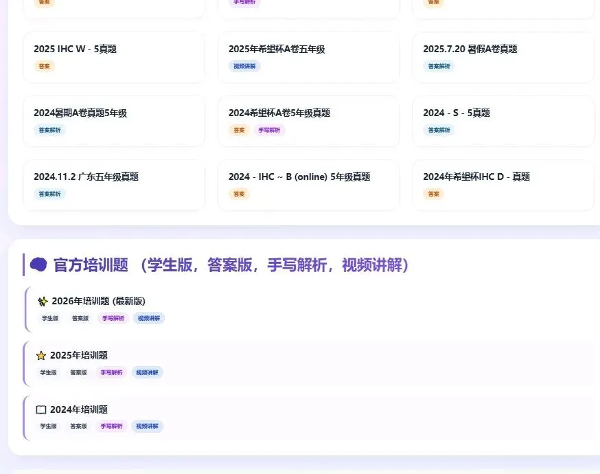This screenshot has width=600, height=474.
Task: Select 视频讲解 for 2026年培训题
Action: [149, 318]
